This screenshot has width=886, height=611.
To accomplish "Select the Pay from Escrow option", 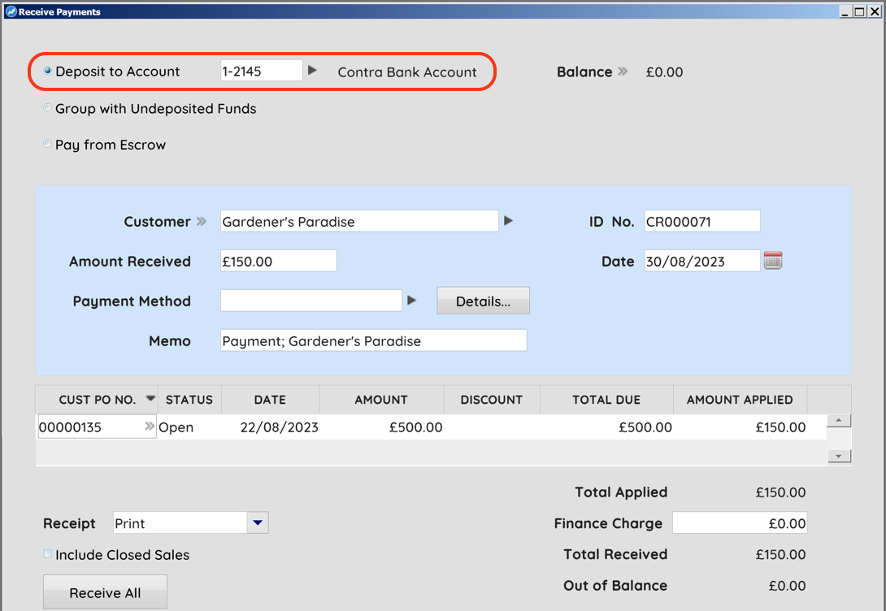I will [48, 144].
